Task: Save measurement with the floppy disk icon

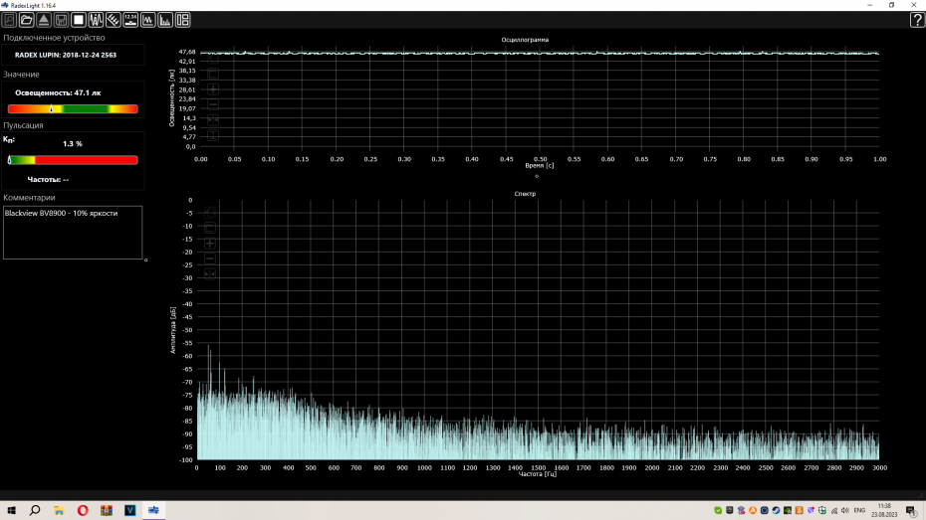Action: 61,20
